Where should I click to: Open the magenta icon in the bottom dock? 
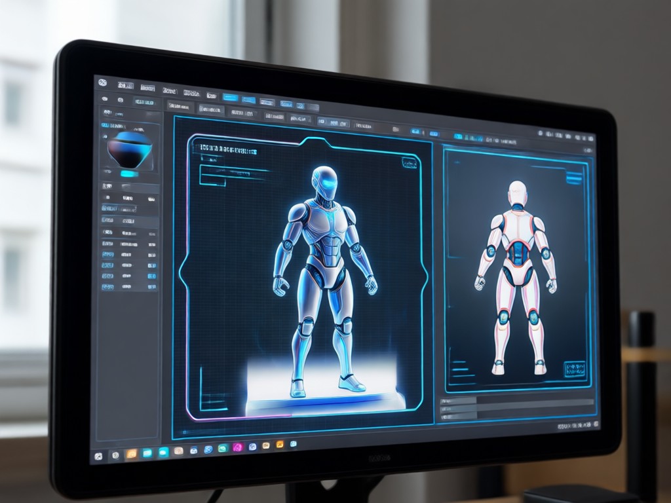point(237,447)
